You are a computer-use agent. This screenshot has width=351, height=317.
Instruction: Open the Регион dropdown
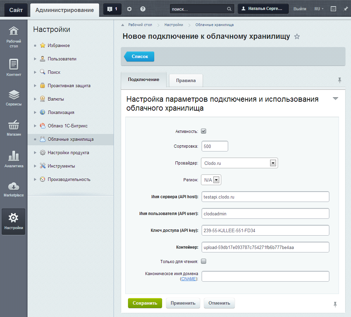pyautogui.click(x=216, y=180)
